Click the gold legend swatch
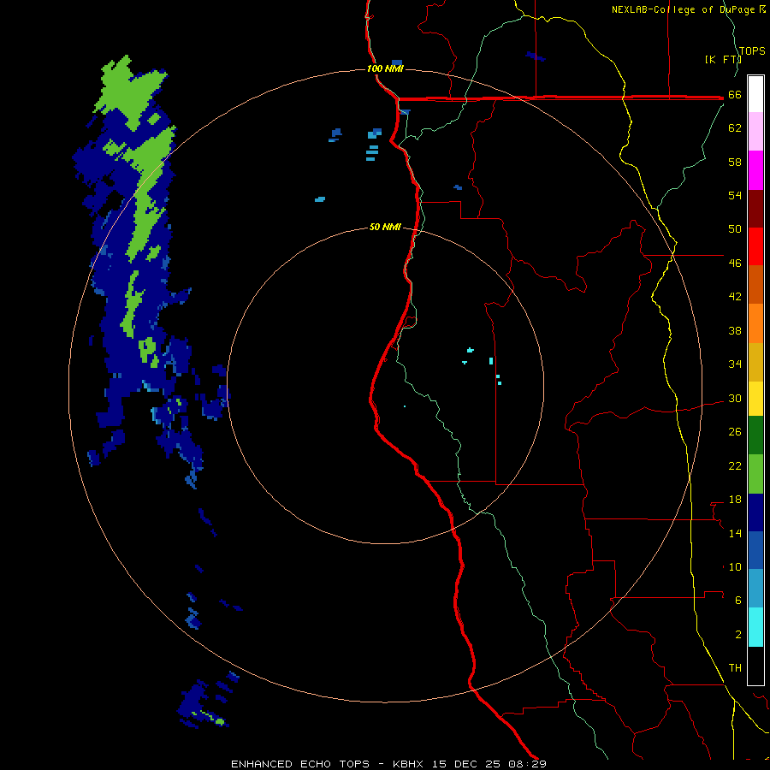The image size is (770, 770). [x=755, y=362]
